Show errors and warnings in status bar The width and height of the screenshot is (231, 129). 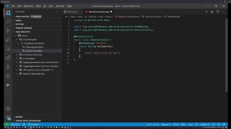click(x=16, y=124)
